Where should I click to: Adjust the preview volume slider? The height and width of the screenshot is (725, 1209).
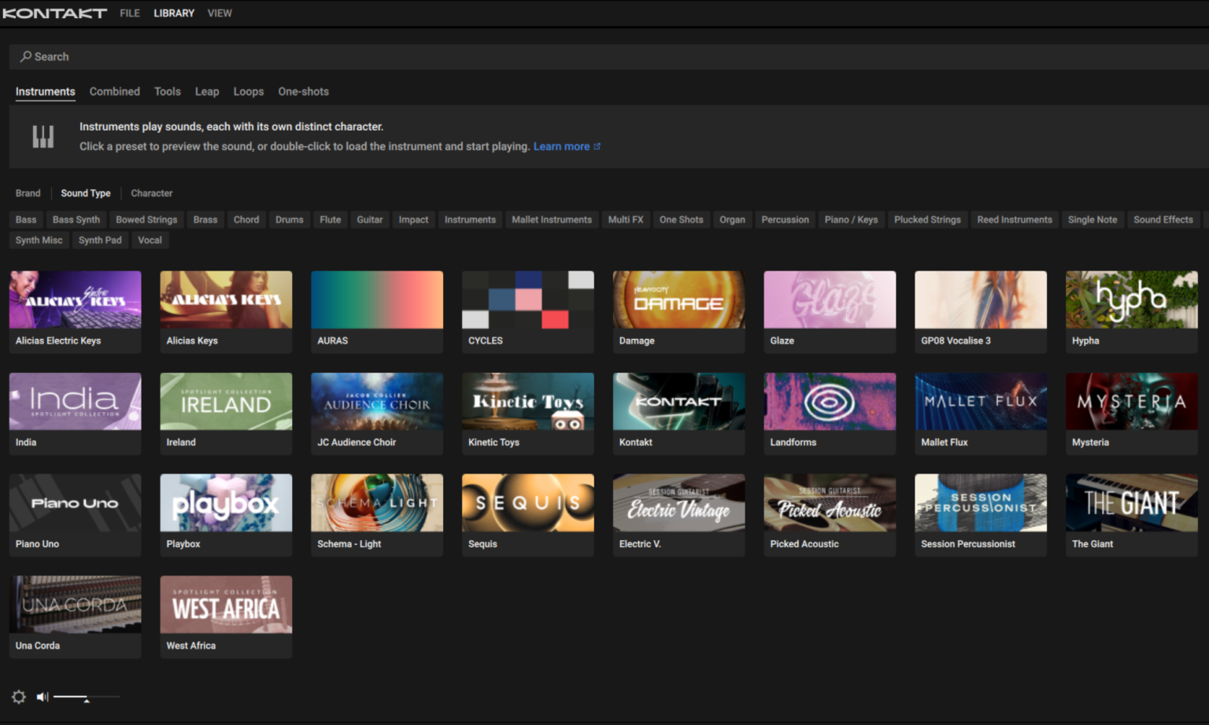[x=86, y=697]
